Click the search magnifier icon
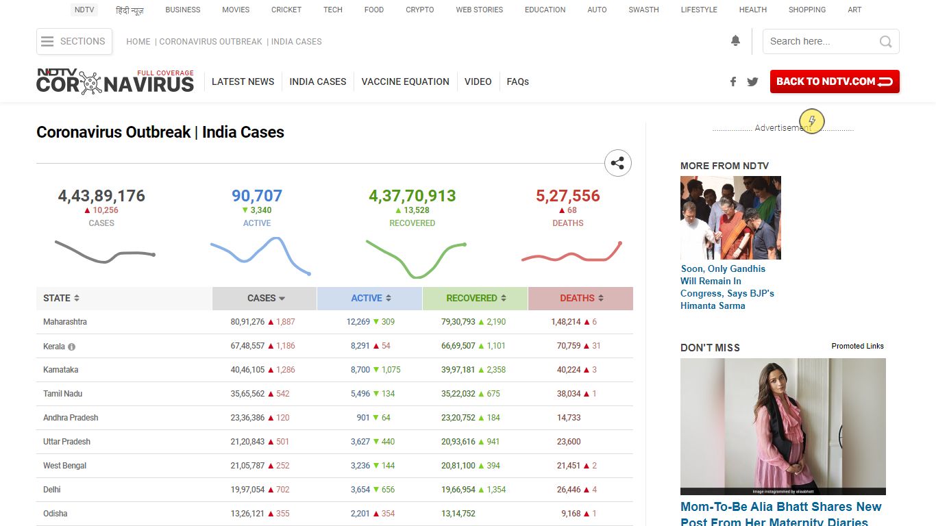This screenshot has width=936, height=526. click(885, 42)
